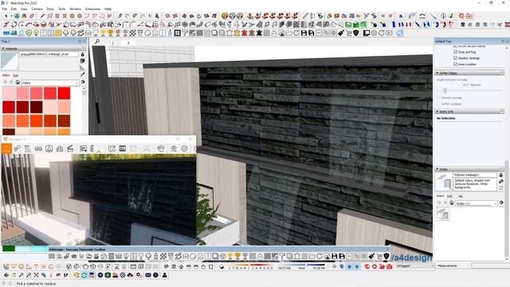The image size is (510, 287).
Task: Open Materials panel details arrow
Action: pyautogui.click(x=83, y=82)
